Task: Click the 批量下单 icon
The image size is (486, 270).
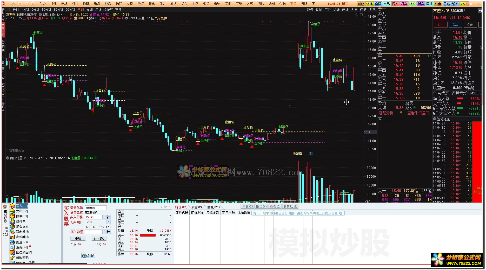Action: [12, 242]
